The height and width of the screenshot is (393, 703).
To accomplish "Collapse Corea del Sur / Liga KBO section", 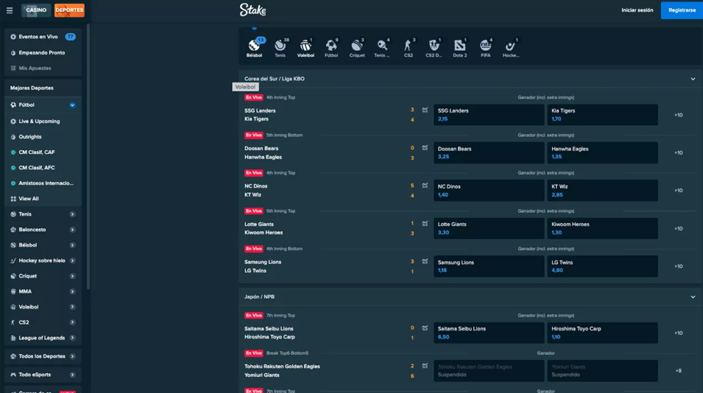I will (693, 79).
